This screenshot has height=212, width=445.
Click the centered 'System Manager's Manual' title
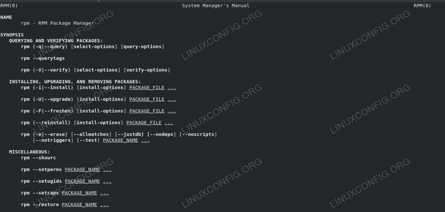click(215, 6)
